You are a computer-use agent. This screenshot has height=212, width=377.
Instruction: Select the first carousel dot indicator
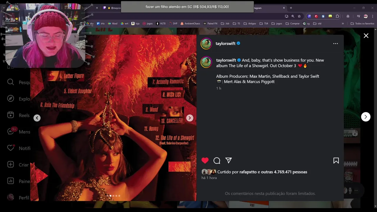click(108, 196)
